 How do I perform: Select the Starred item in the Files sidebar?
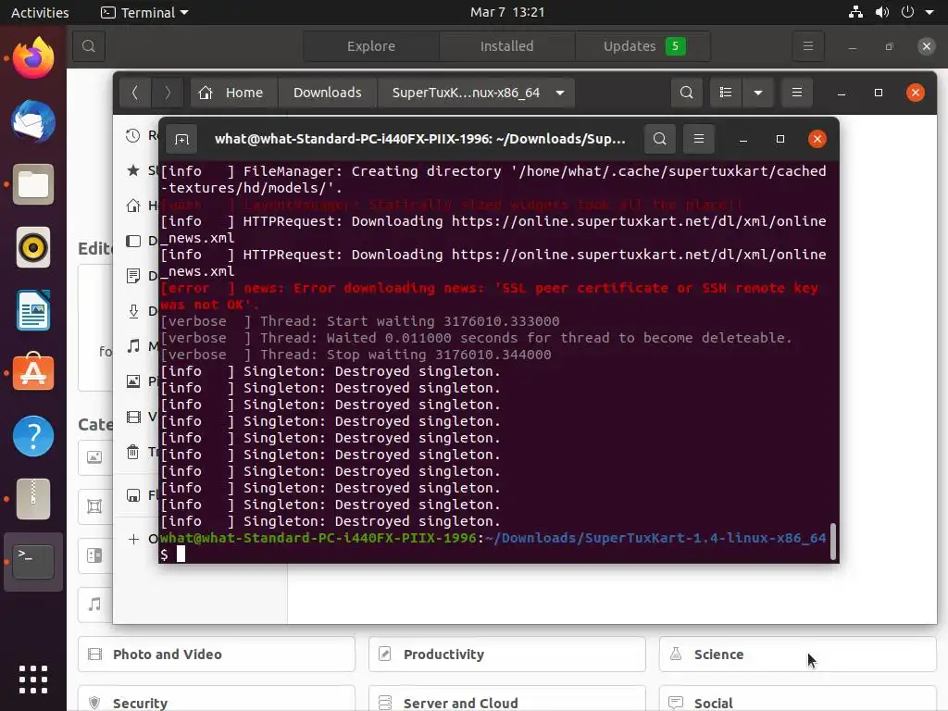[x=137, y=170]
